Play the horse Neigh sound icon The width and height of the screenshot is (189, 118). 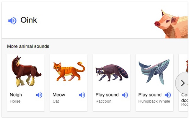(39, 95)
